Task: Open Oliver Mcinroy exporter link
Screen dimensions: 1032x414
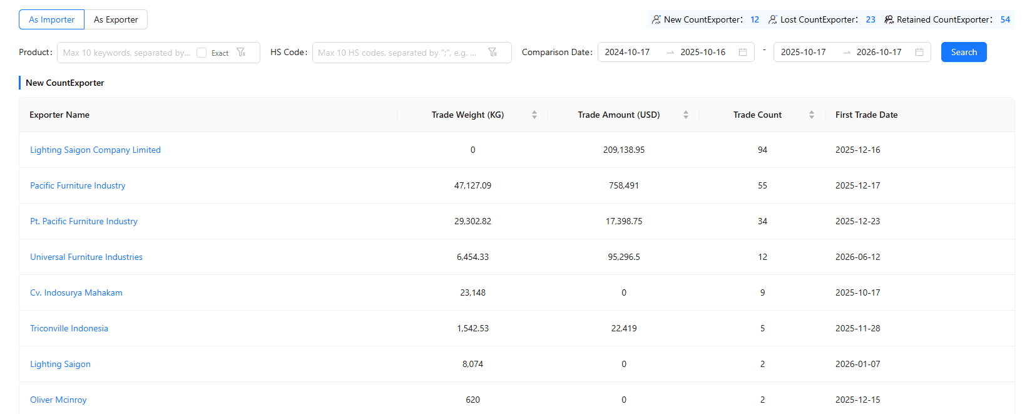Action: pyautogui.click(x=58, y=400)
